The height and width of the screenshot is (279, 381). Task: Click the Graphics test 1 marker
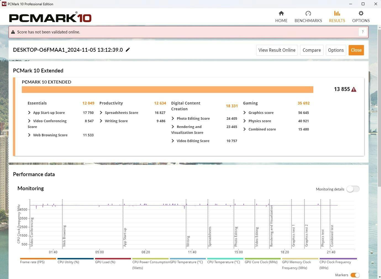click(x=293, y=235)
